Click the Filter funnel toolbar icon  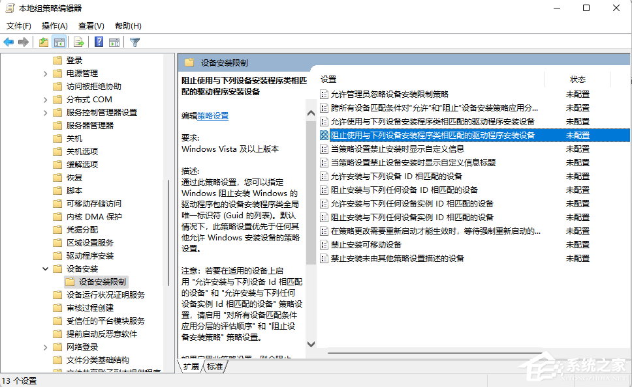[x=135, y=42]
